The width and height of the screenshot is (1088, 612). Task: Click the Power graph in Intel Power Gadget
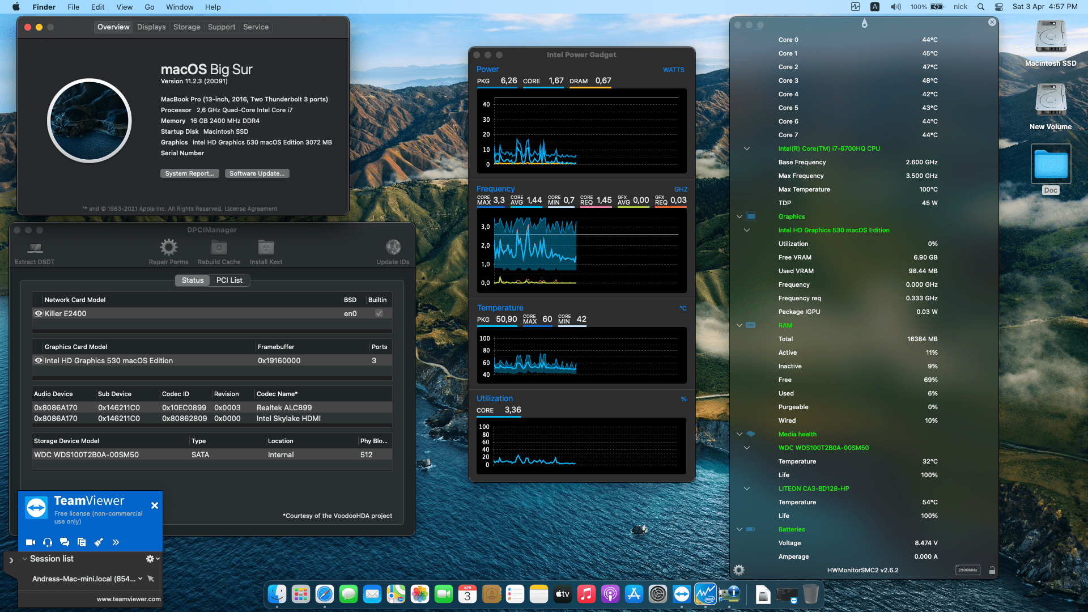(x=581, y=131)
